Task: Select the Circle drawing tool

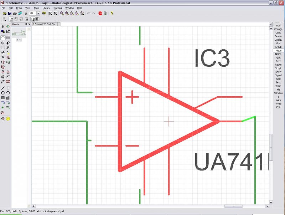Action: (x=3, y=93)
